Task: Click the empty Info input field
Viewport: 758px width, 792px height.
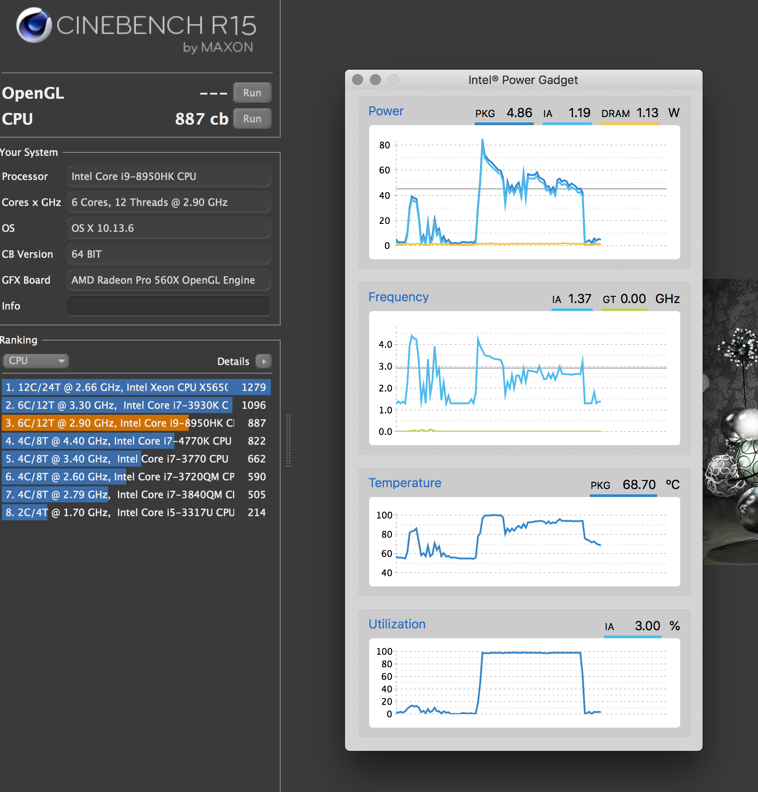Action: tap(168, 306)
